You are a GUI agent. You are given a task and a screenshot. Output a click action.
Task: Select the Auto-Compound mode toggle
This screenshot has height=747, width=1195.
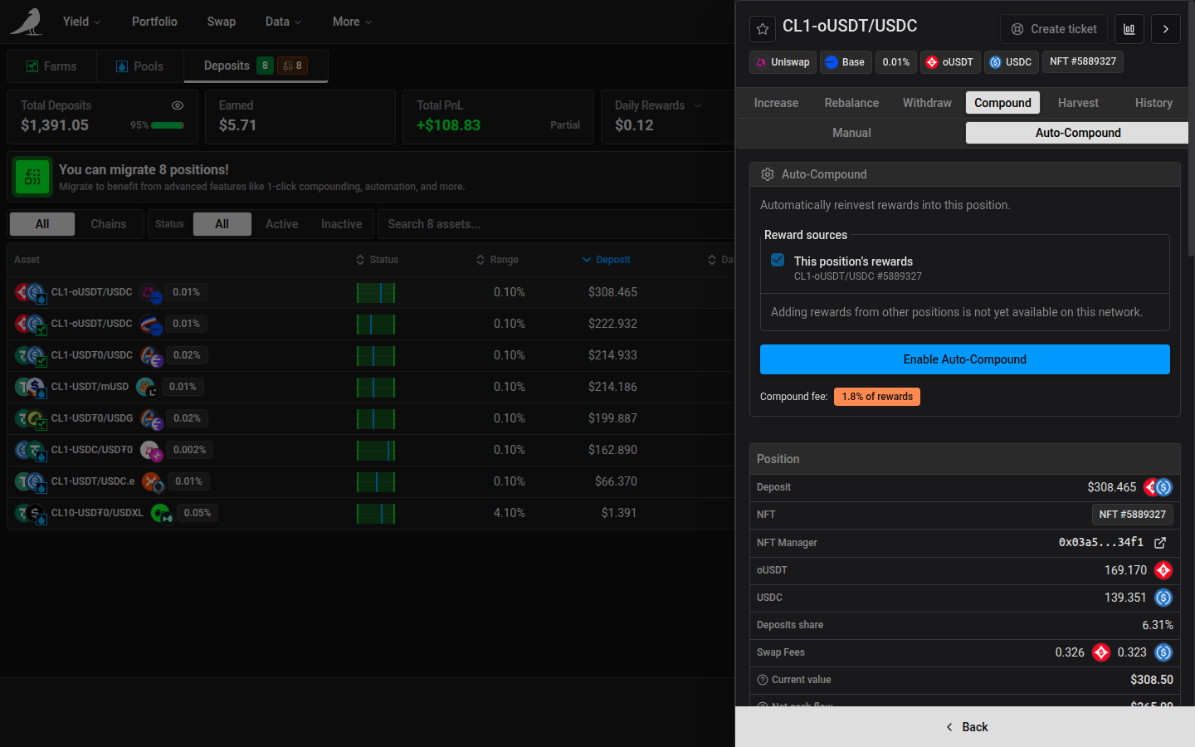pyautogui.click(x=1077, y=133)
